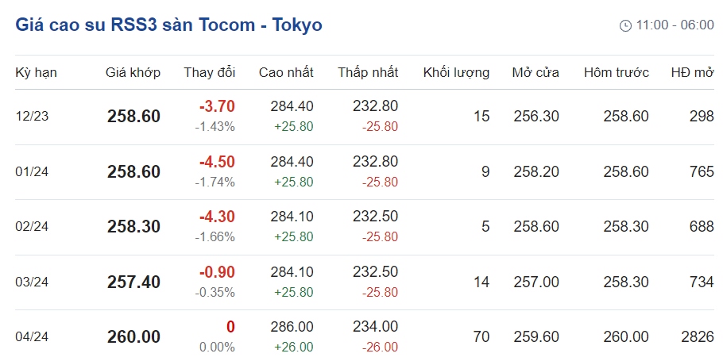The image size is (723, 361).
Task: Click the Thấp nhất column header
Action: (x=368, y=73)
